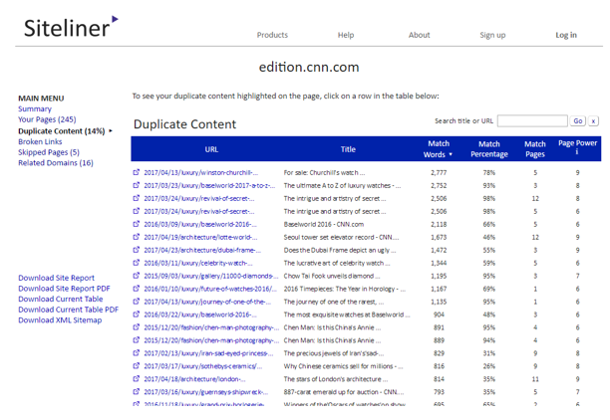This screenshot has height=420, width=610.
Task: Click the Log in link
Action: (x=566, y=35)
